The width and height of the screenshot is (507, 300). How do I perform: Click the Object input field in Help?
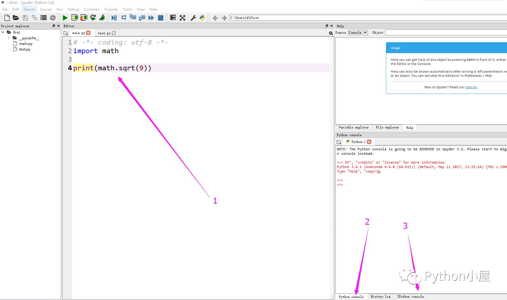pos(446,32)
